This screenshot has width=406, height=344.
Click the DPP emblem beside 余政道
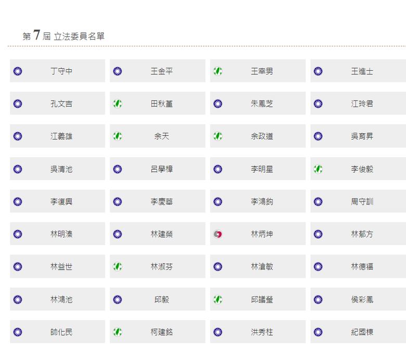pyautogui.click(x=218, y=136)
